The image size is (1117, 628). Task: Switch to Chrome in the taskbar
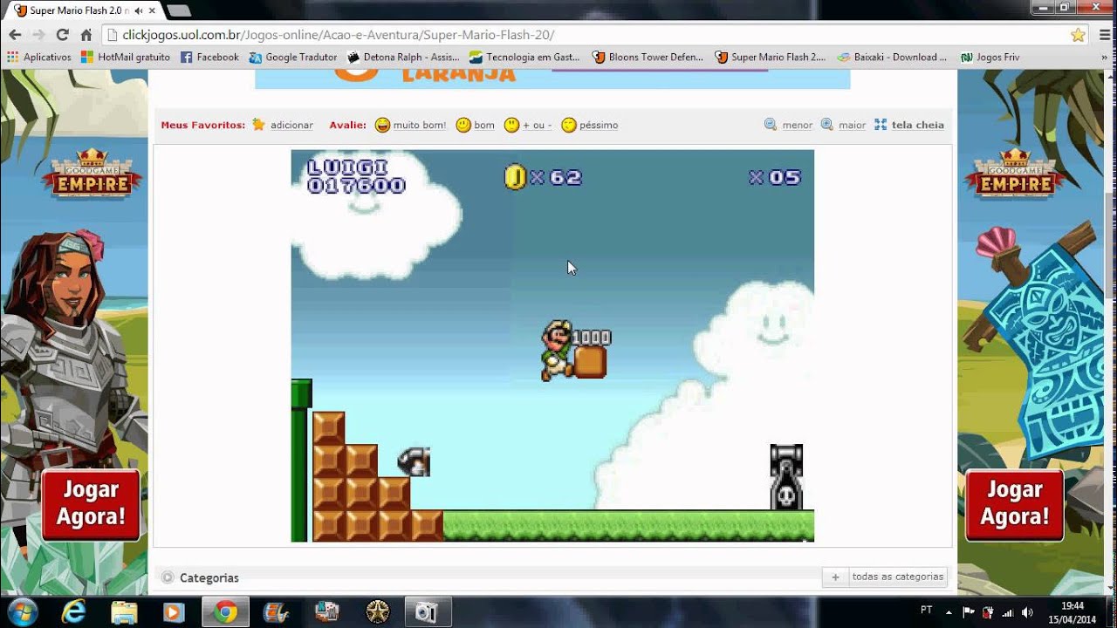point(225,612)
